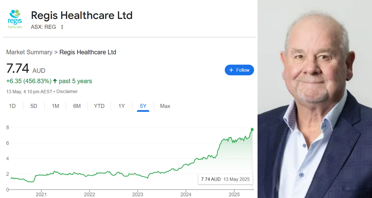Image resolution: width=372 pixels, height=198 pixels.
Task: Click the 2023 label on chart axis
Action: tap(137, 194)
